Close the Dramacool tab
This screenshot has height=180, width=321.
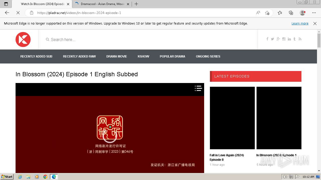pyautogui.click(x=128, y=4)
